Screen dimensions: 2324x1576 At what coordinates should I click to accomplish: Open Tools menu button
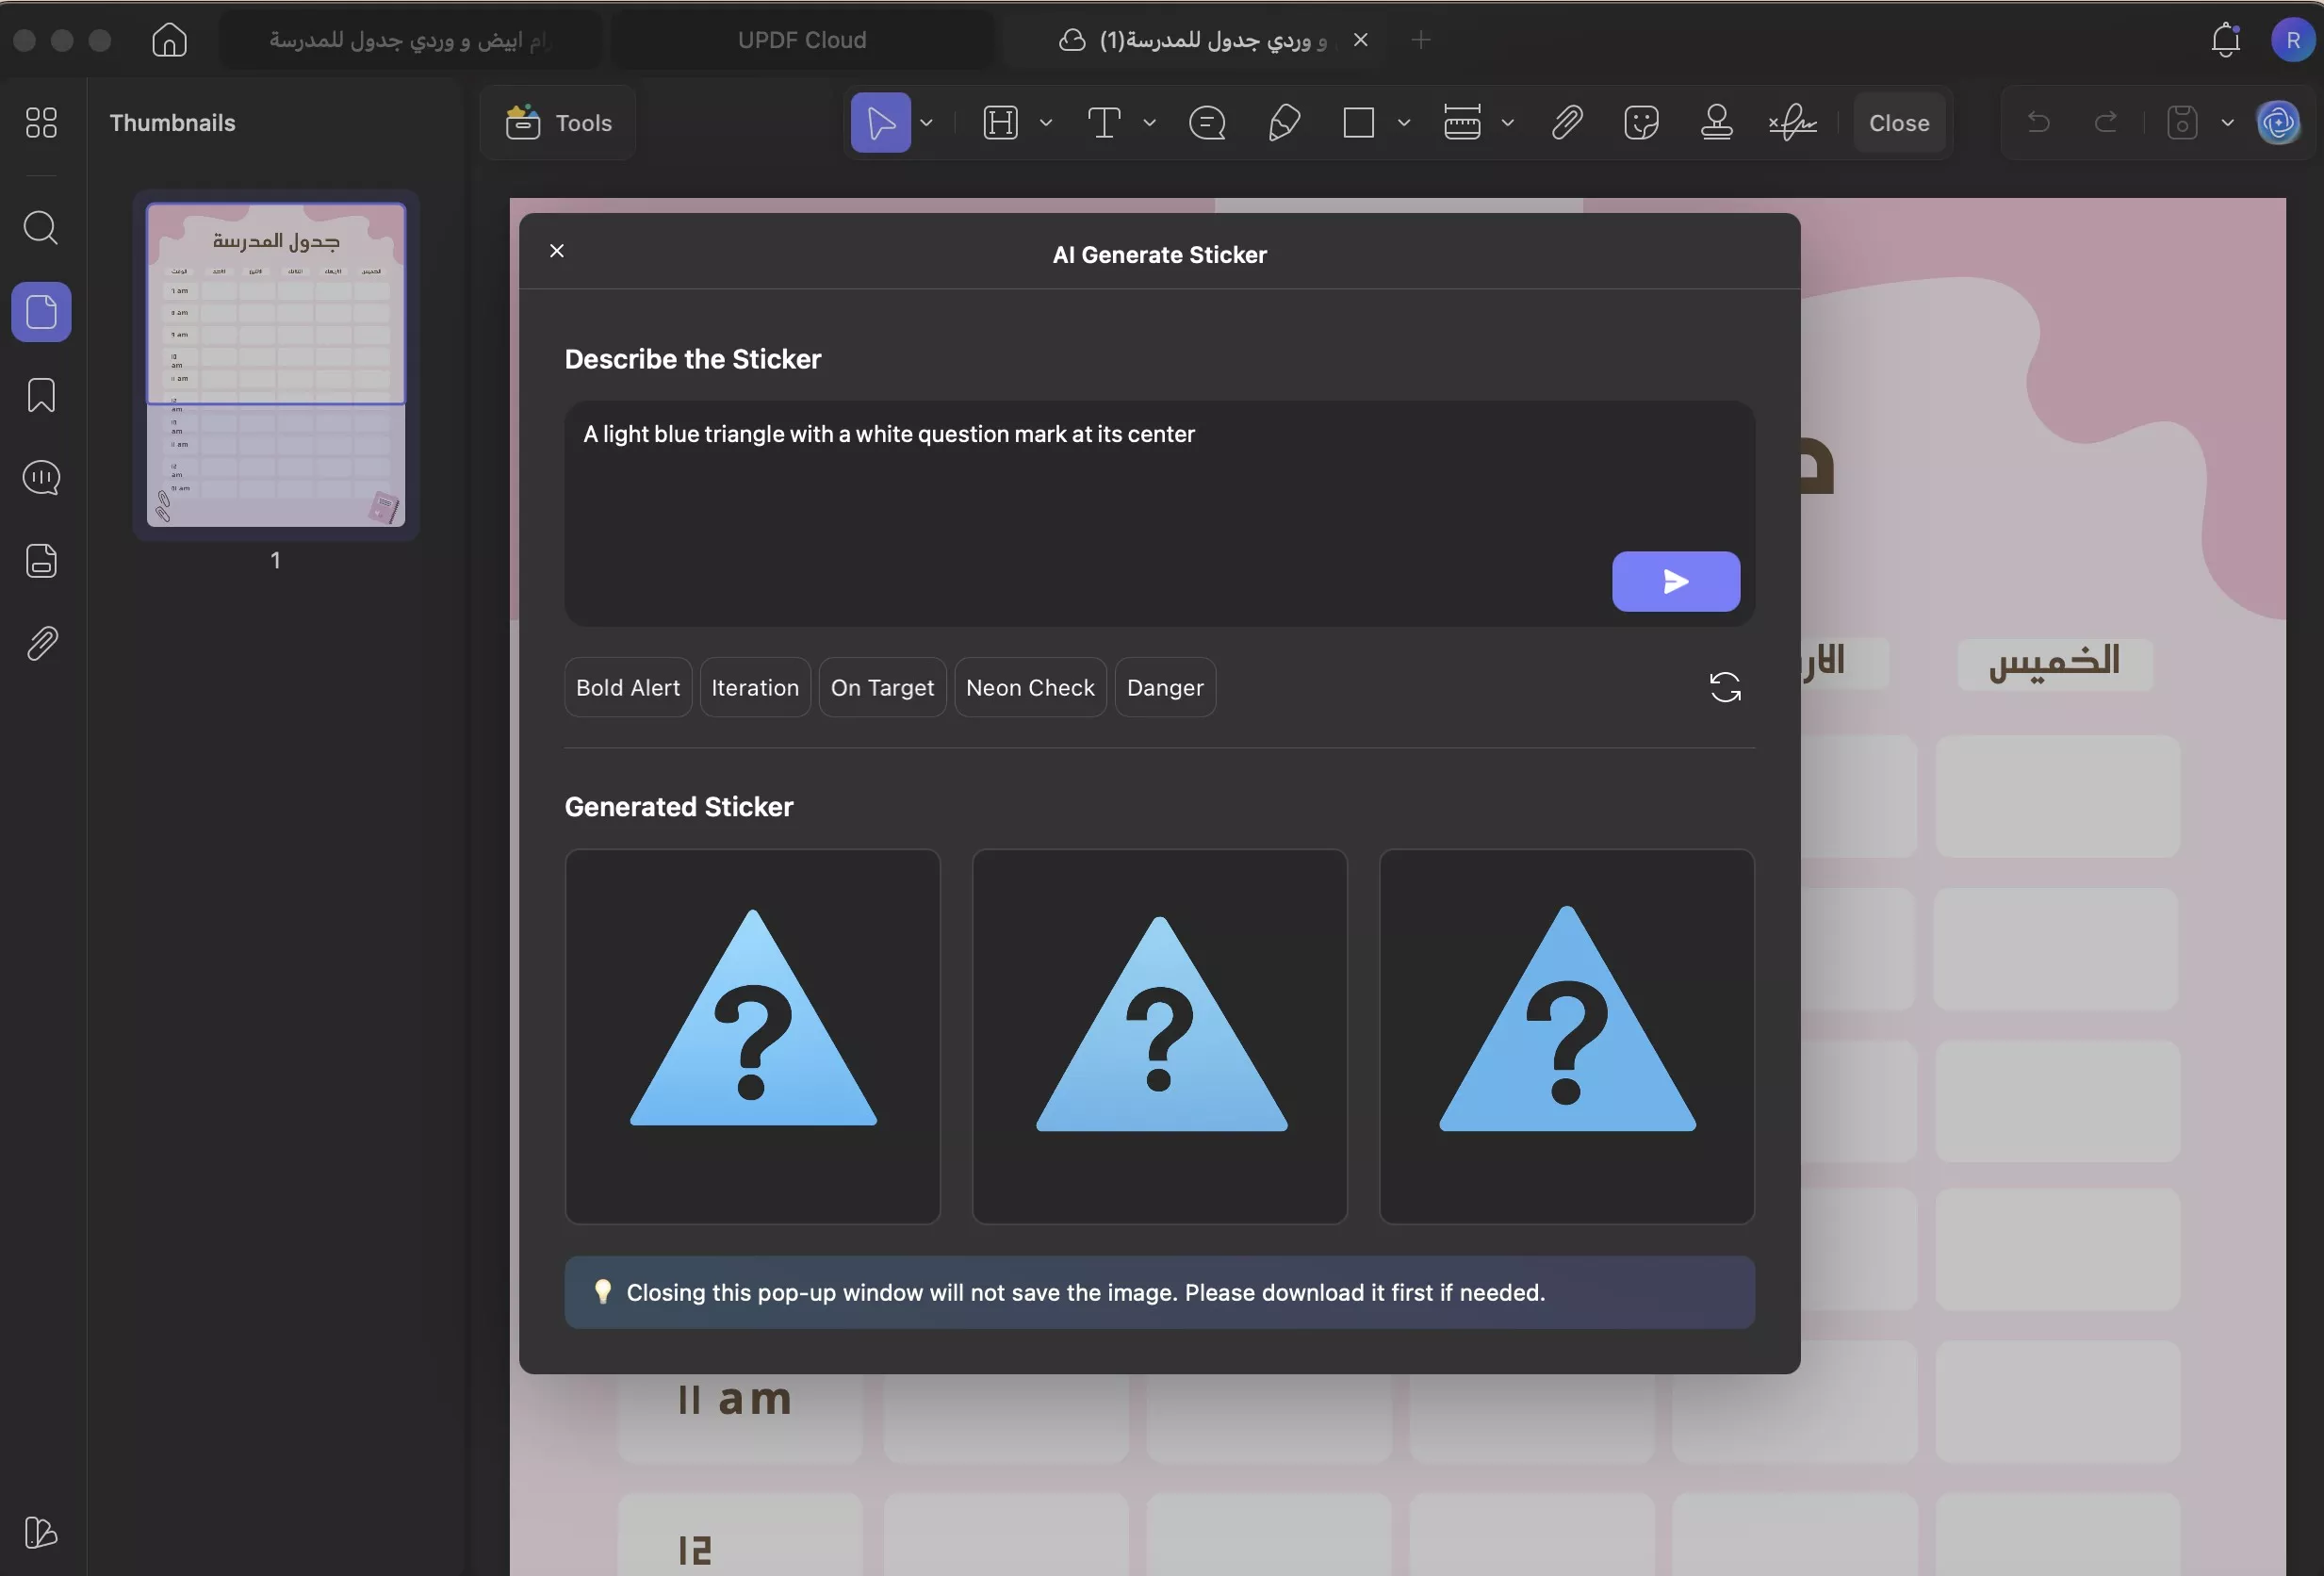[559, 123]
